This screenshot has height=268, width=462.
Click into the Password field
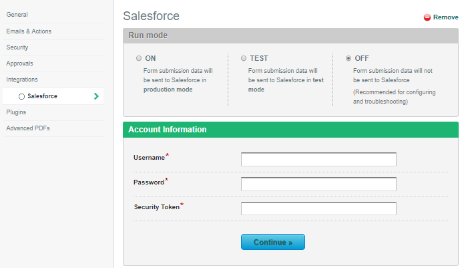[318, 184]
